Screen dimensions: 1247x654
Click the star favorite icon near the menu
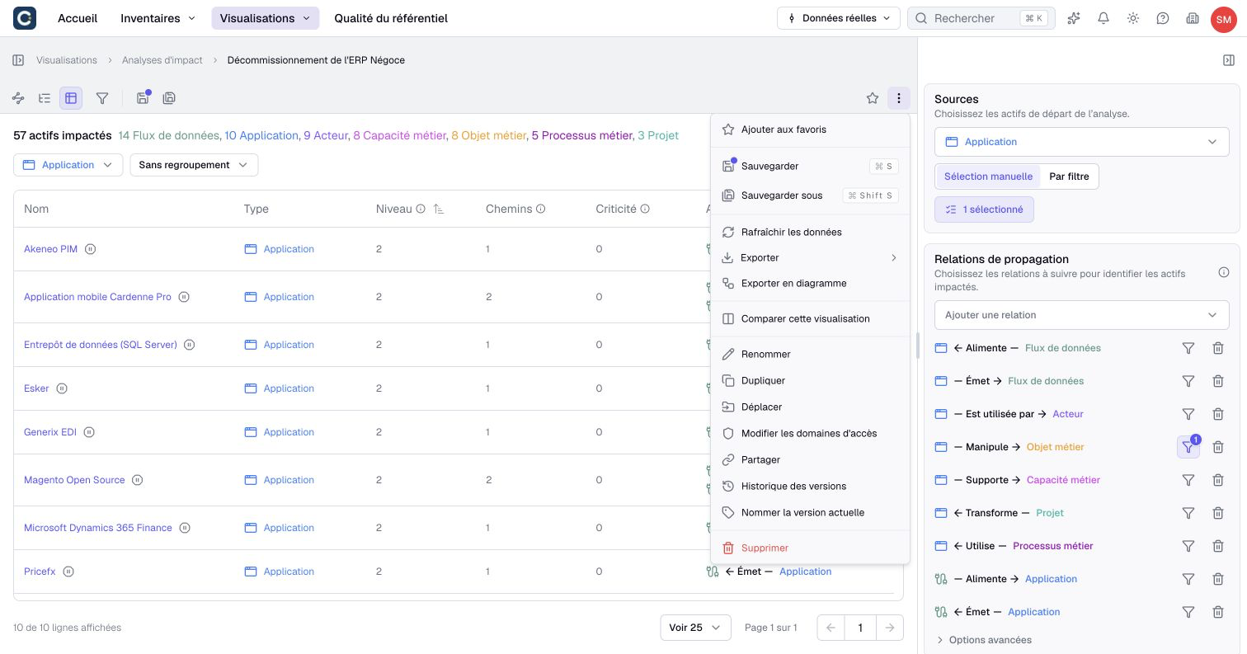873,98
